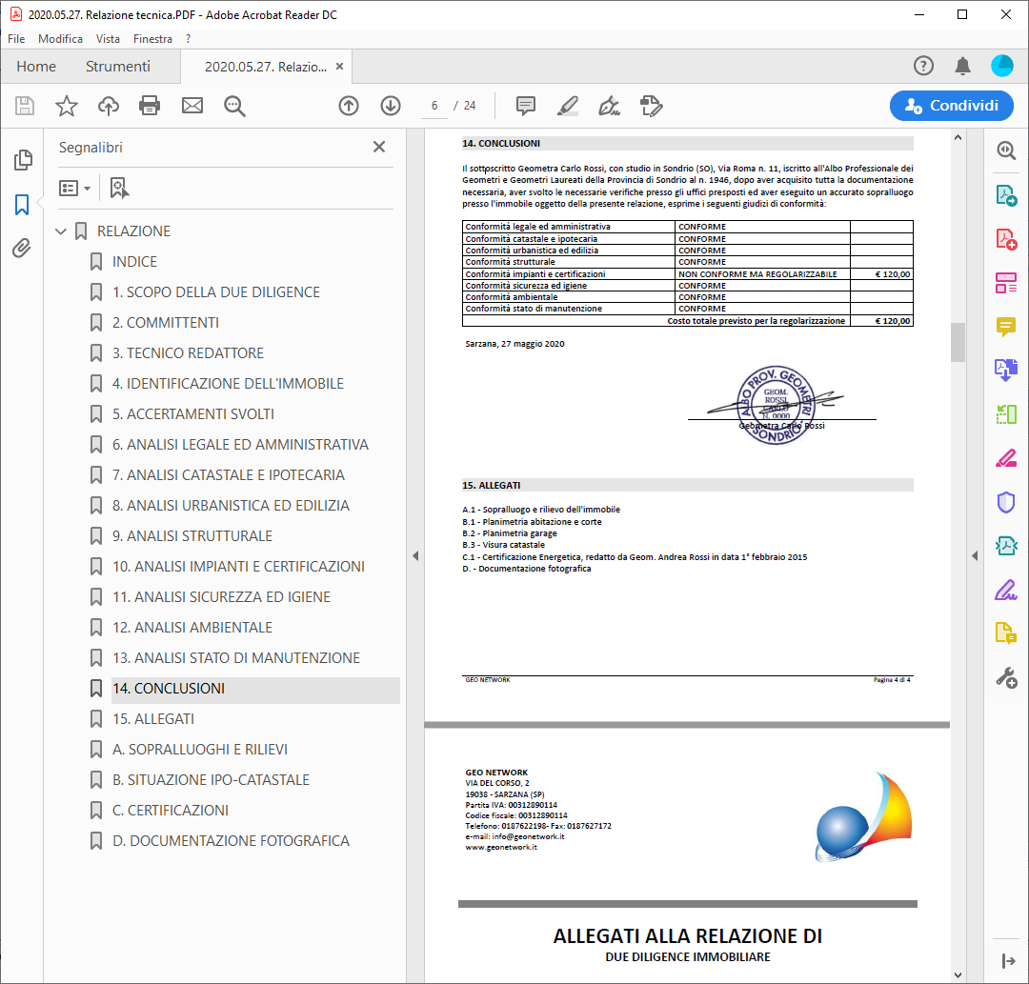Click the print file icon

[150, 106]
